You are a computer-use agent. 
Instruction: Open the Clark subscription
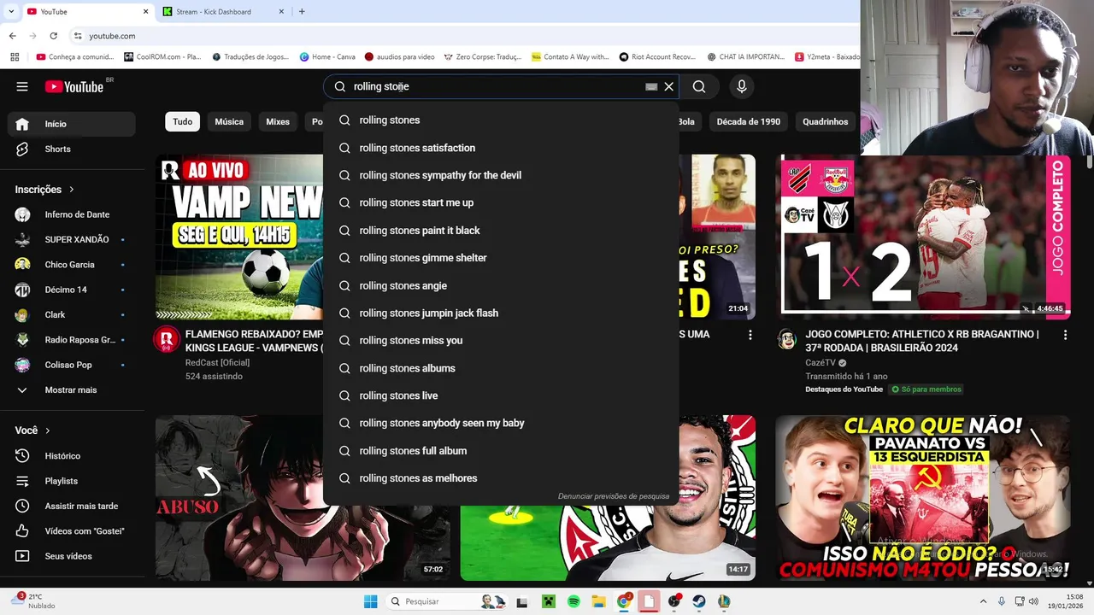coord(72,314)
